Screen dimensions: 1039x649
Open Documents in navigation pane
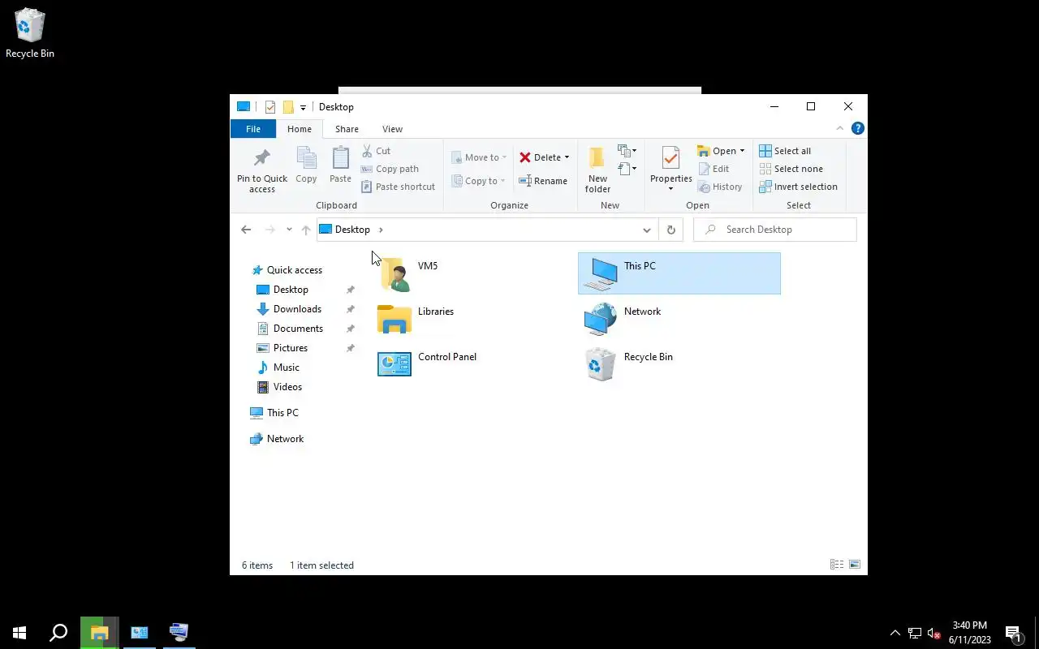[x=298, y=329]
